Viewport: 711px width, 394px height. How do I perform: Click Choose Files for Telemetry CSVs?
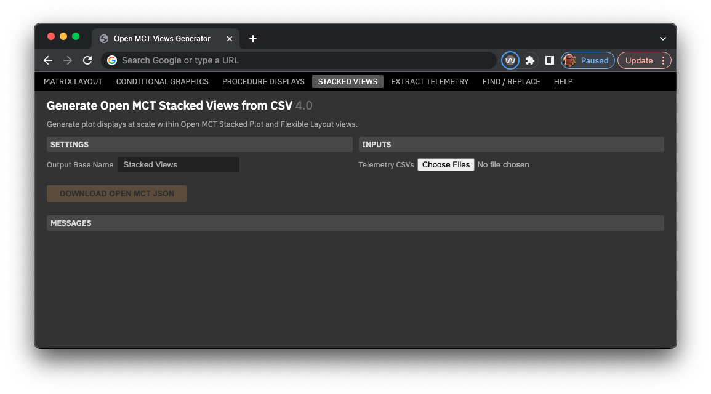coord(446,164)
